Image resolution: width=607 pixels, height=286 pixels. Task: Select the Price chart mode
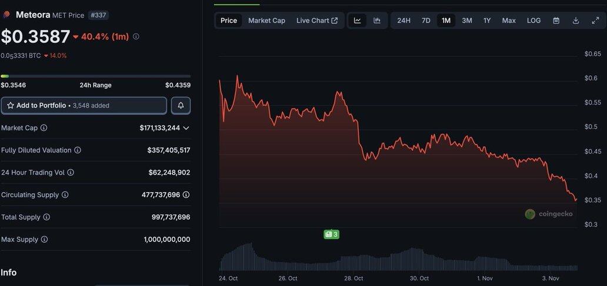pos(229,21)
